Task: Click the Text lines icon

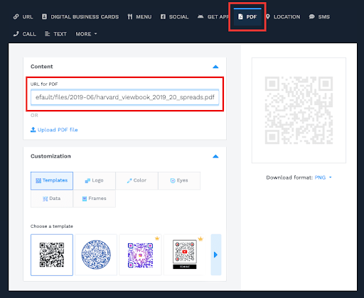Action: [x=47, y=34]
